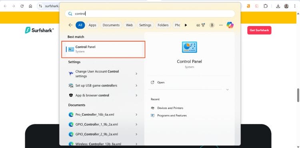
Task: Open the three-dot more options in search
Action: [221, 25]
